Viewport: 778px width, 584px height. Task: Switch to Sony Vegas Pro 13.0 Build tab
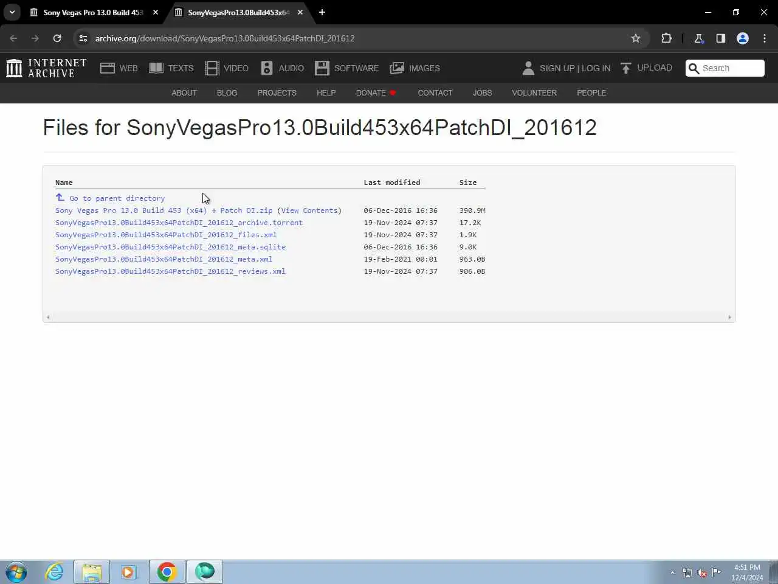click(92, 12)
